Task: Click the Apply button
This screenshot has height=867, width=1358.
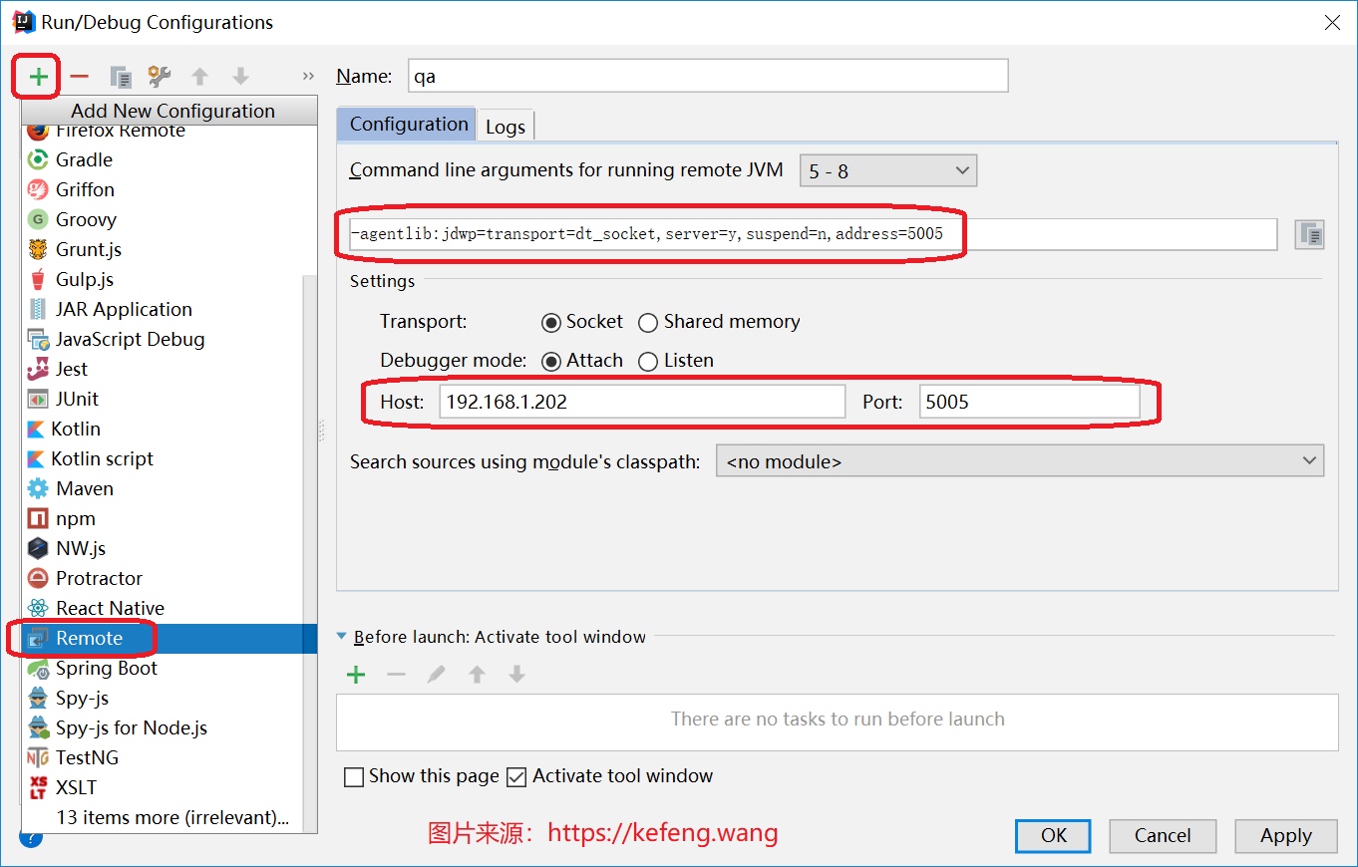Action: coord(1285,836)
